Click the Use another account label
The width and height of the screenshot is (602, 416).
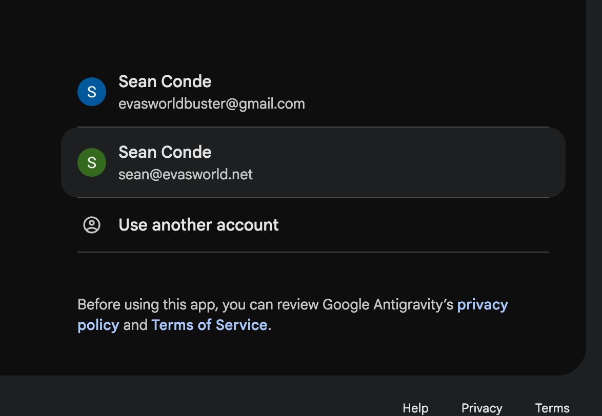click(198, 225)
